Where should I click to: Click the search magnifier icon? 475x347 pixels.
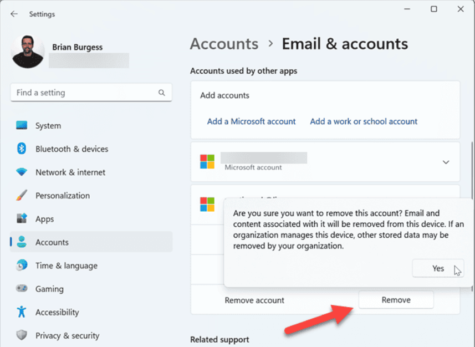[162, 93]
